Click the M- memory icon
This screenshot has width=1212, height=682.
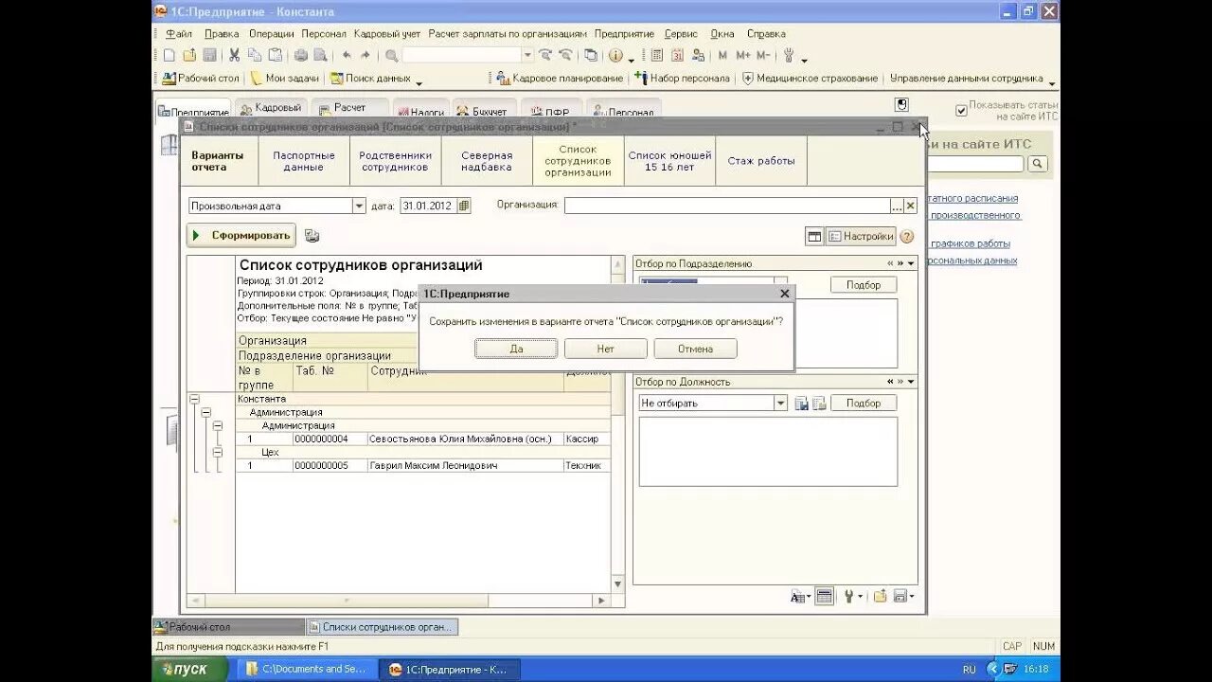click(763, 56)
